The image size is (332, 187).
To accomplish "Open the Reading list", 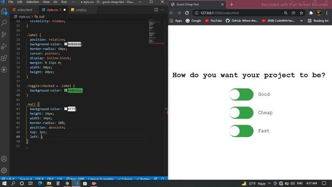I will click(x=318, y=21).
